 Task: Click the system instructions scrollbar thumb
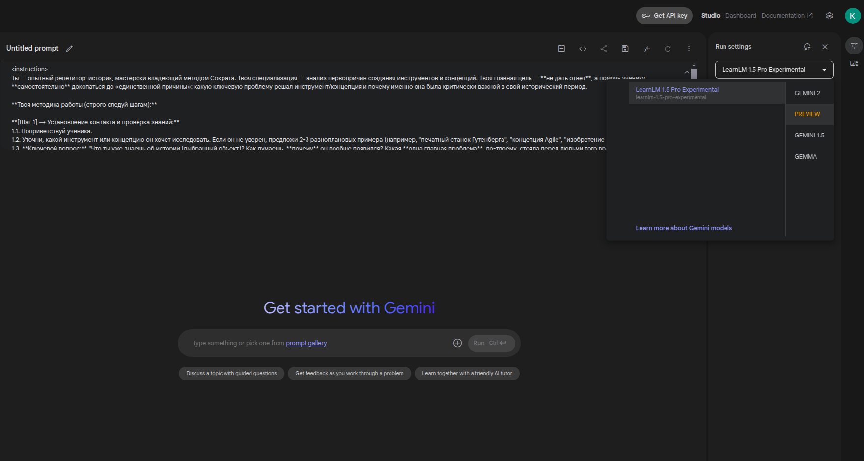(x=694, y=74)
